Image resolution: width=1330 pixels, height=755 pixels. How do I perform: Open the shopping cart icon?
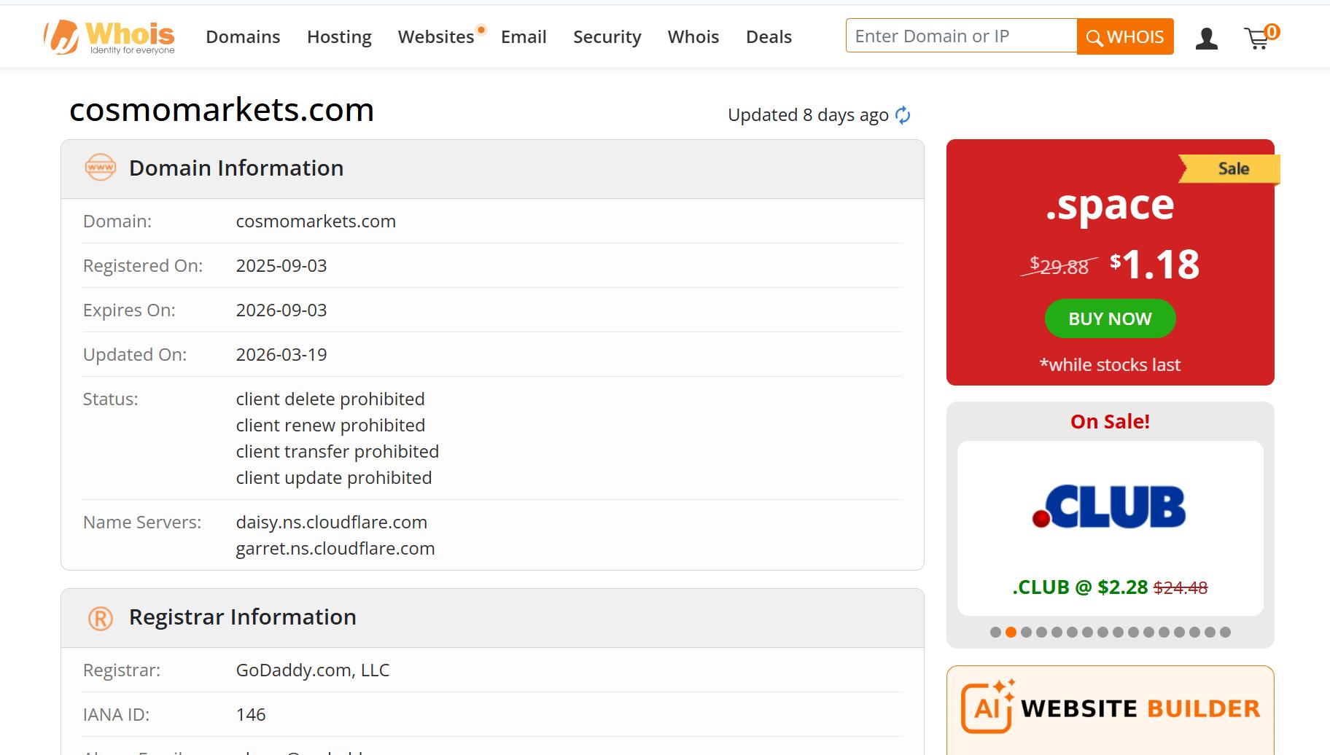point(1261,36)
